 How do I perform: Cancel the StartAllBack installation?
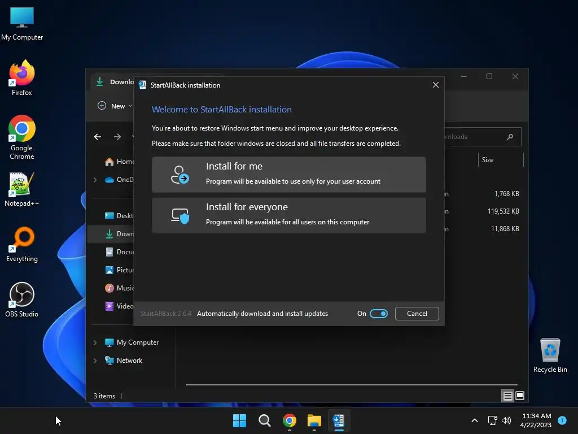417,313
